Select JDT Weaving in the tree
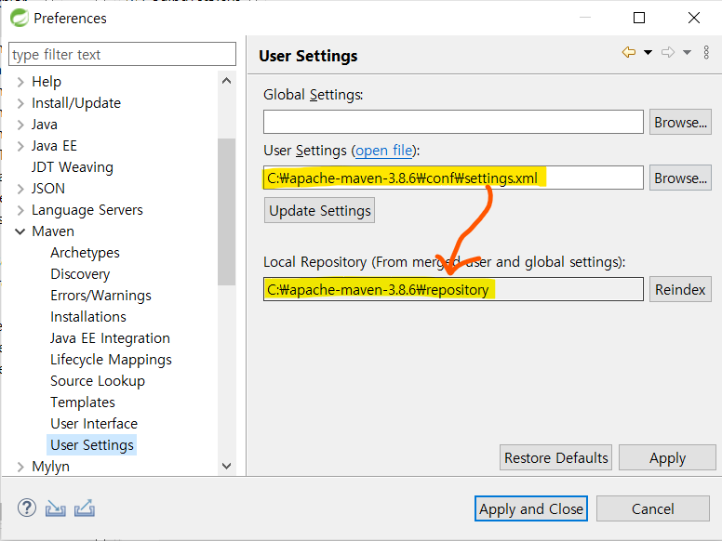This screenshot has width=722, height=541. 73,167
